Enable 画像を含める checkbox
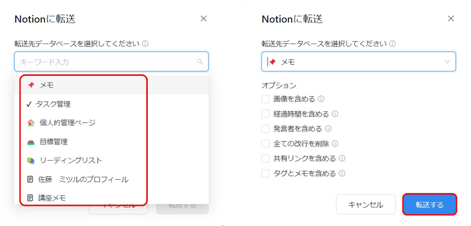Image resolution: width=471 pixels, height=226 pixels. (266, 99)
